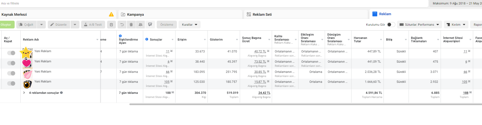Click info icon beside Sonuçlar column header
Image resolution: width=482 pixels, height=125 pixels.
pos(147,39)
